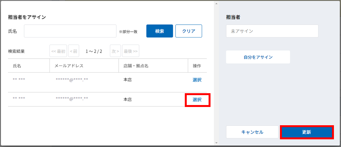Click the first row's masked email address
The height and width of the screenshot is (147, 341).
[72, 80]
